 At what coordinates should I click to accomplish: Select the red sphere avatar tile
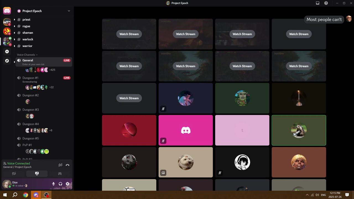pyautogui.click(x=129, y=130)
